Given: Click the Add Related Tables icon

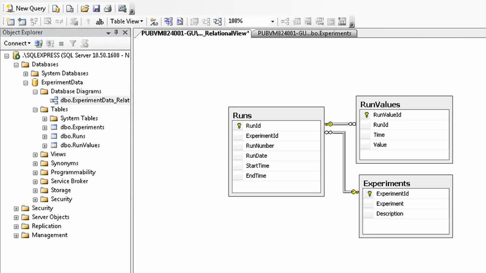Looking at the screenshot, I should pos(34,21).
